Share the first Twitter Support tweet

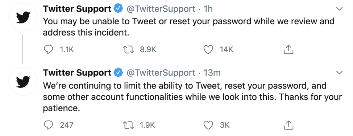tap(288, 50)
